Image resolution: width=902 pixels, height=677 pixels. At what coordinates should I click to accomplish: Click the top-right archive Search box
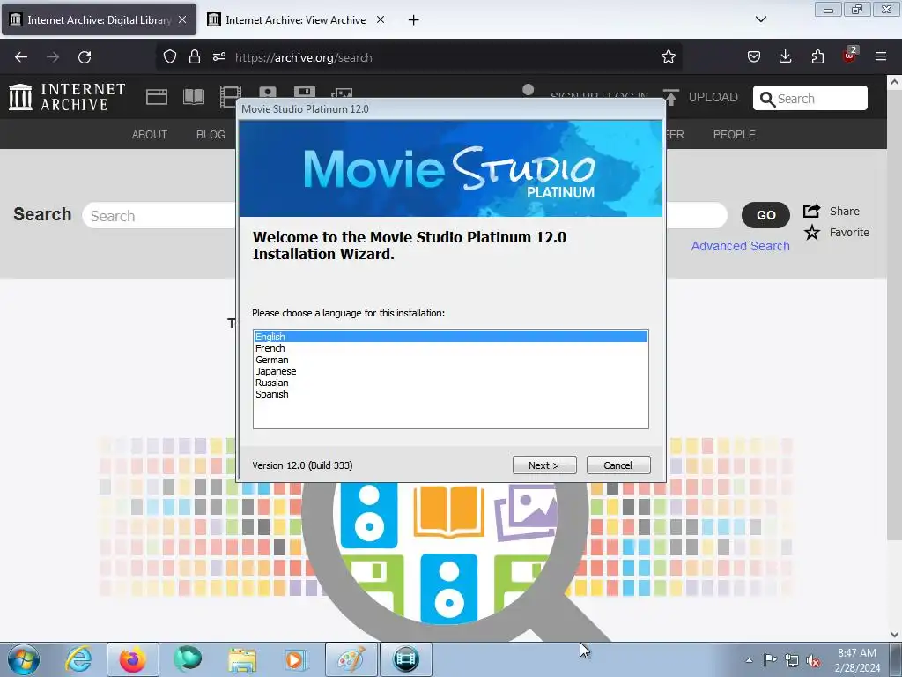click(810, 99)
